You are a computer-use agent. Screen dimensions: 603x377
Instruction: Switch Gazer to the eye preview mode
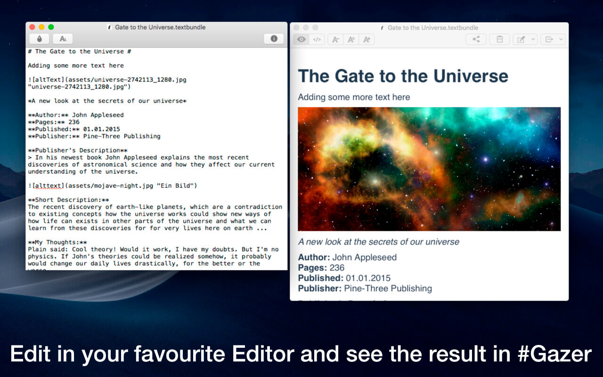301,40
